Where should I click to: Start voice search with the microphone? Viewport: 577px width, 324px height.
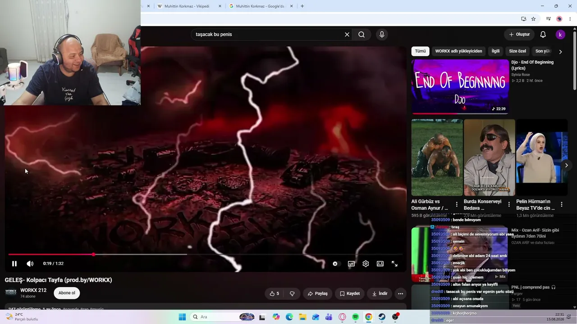point(382,35)
